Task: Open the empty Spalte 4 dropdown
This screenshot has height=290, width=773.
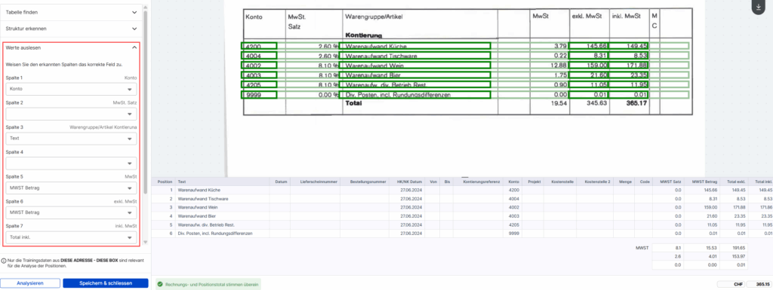Action: [x=72, y=163]
